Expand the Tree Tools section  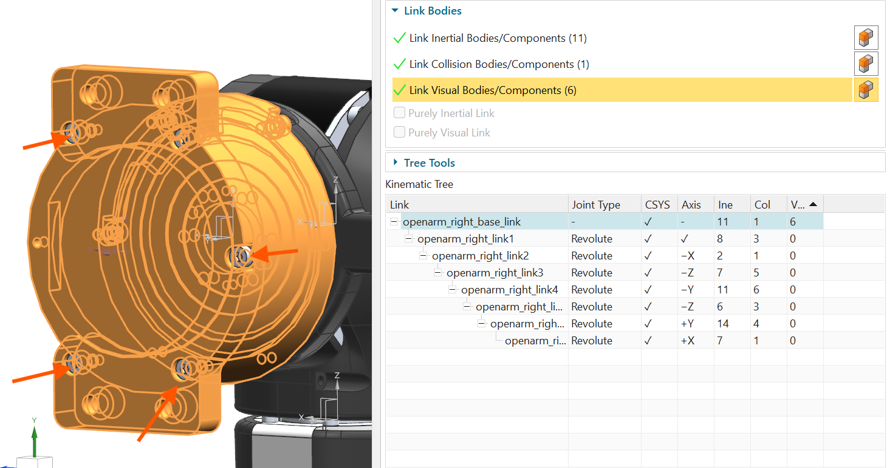click(395, 162)
